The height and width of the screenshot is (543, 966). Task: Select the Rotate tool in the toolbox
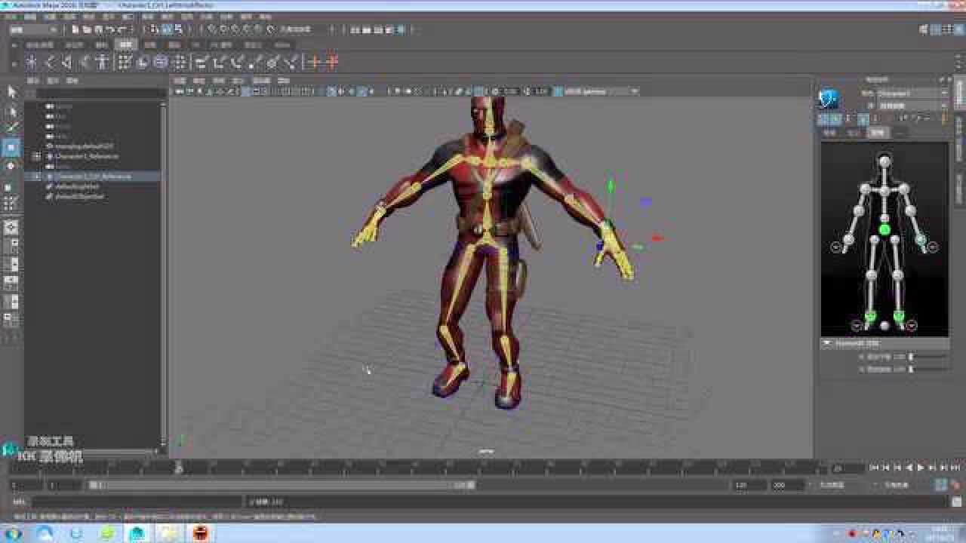click(10, 167)
